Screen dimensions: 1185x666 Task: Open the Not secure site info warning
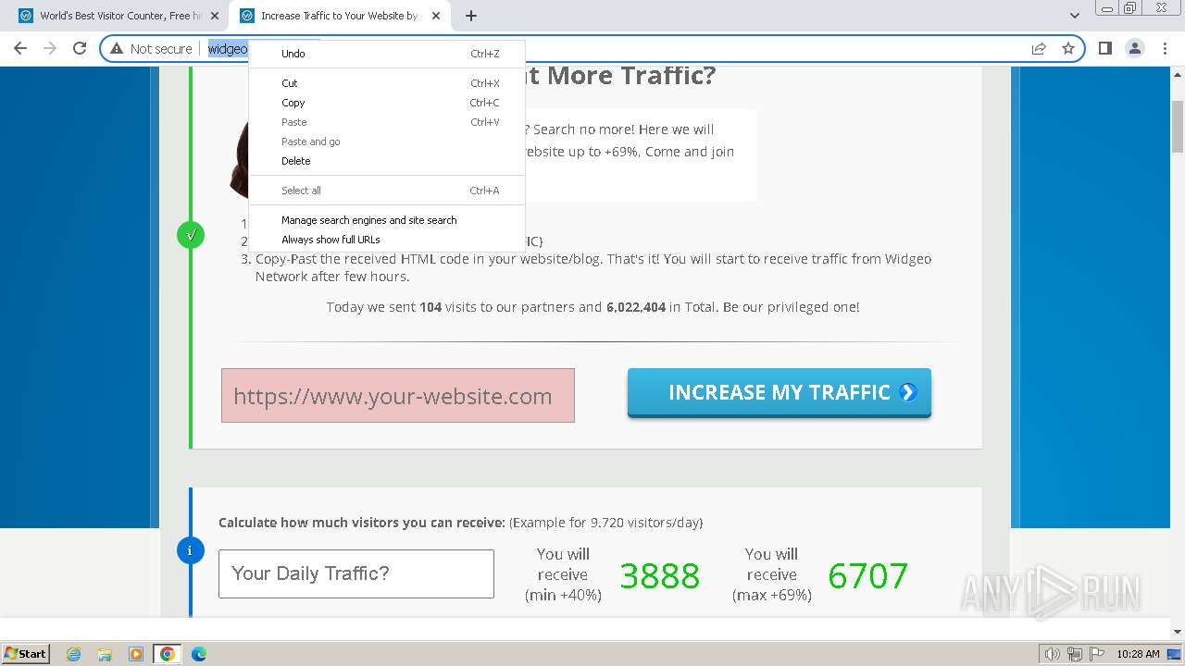151,49
